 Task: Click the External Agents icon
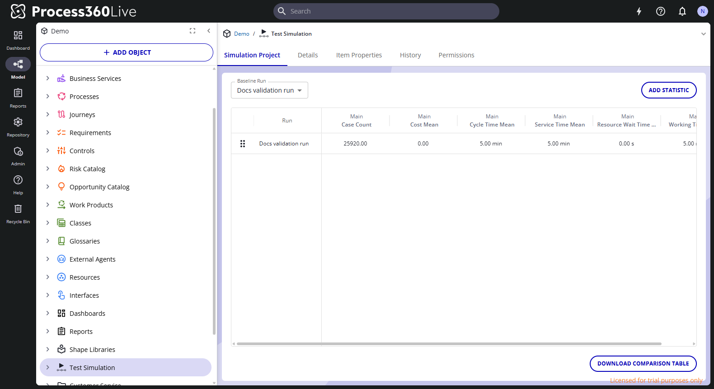coord(61,259)
